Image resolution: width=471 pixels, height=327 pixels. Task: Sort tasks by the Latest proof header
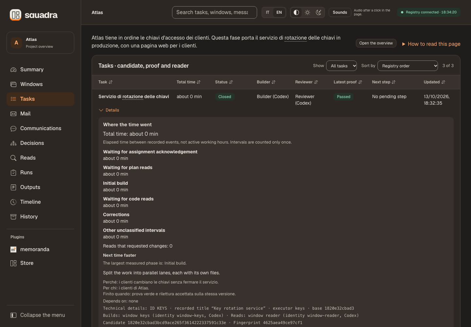pyautogui.click(x=348, y=82)
